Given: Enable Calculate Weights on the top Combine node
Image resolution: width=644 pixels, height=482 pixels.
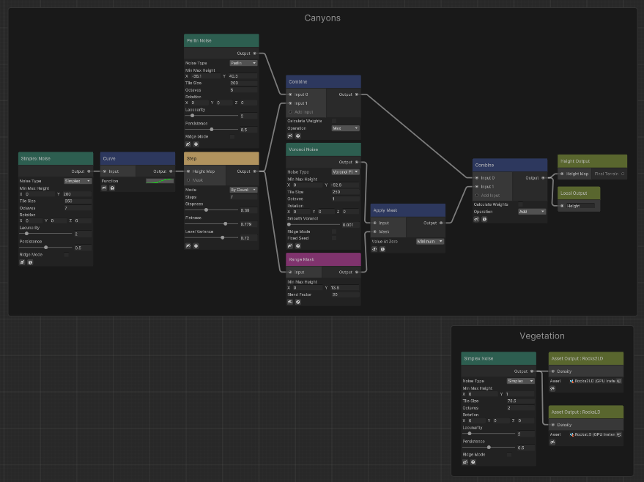Looking at the screenshot, I should tap(334, 121).
